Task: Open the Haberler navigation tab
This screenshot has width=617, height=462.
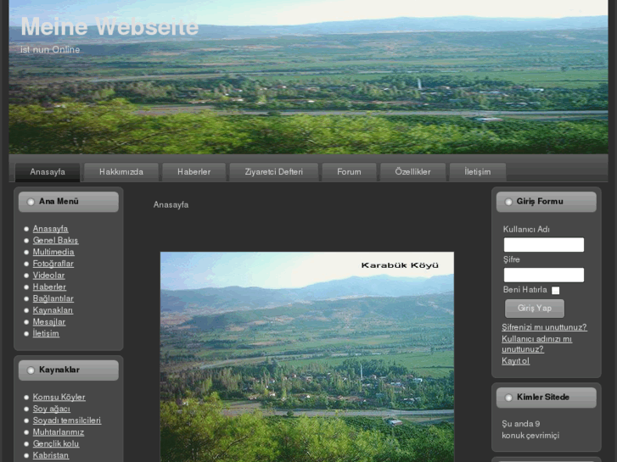Action: [194, 172]
